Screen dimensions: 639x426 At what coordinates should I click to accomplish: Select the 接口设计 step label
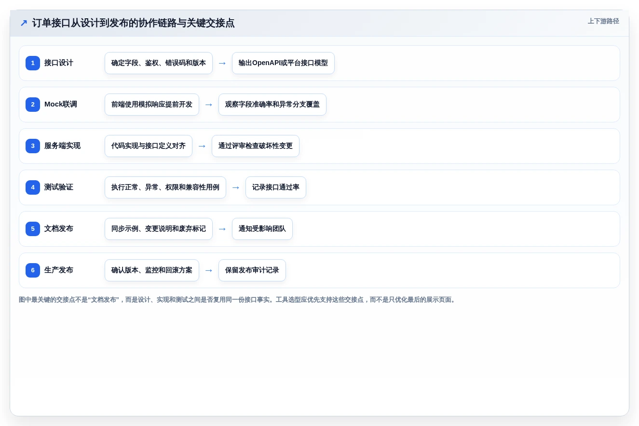(59, 63)
